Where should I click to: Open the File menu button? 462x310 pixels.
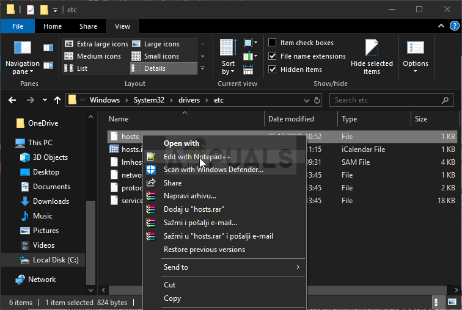coord(18,26)
